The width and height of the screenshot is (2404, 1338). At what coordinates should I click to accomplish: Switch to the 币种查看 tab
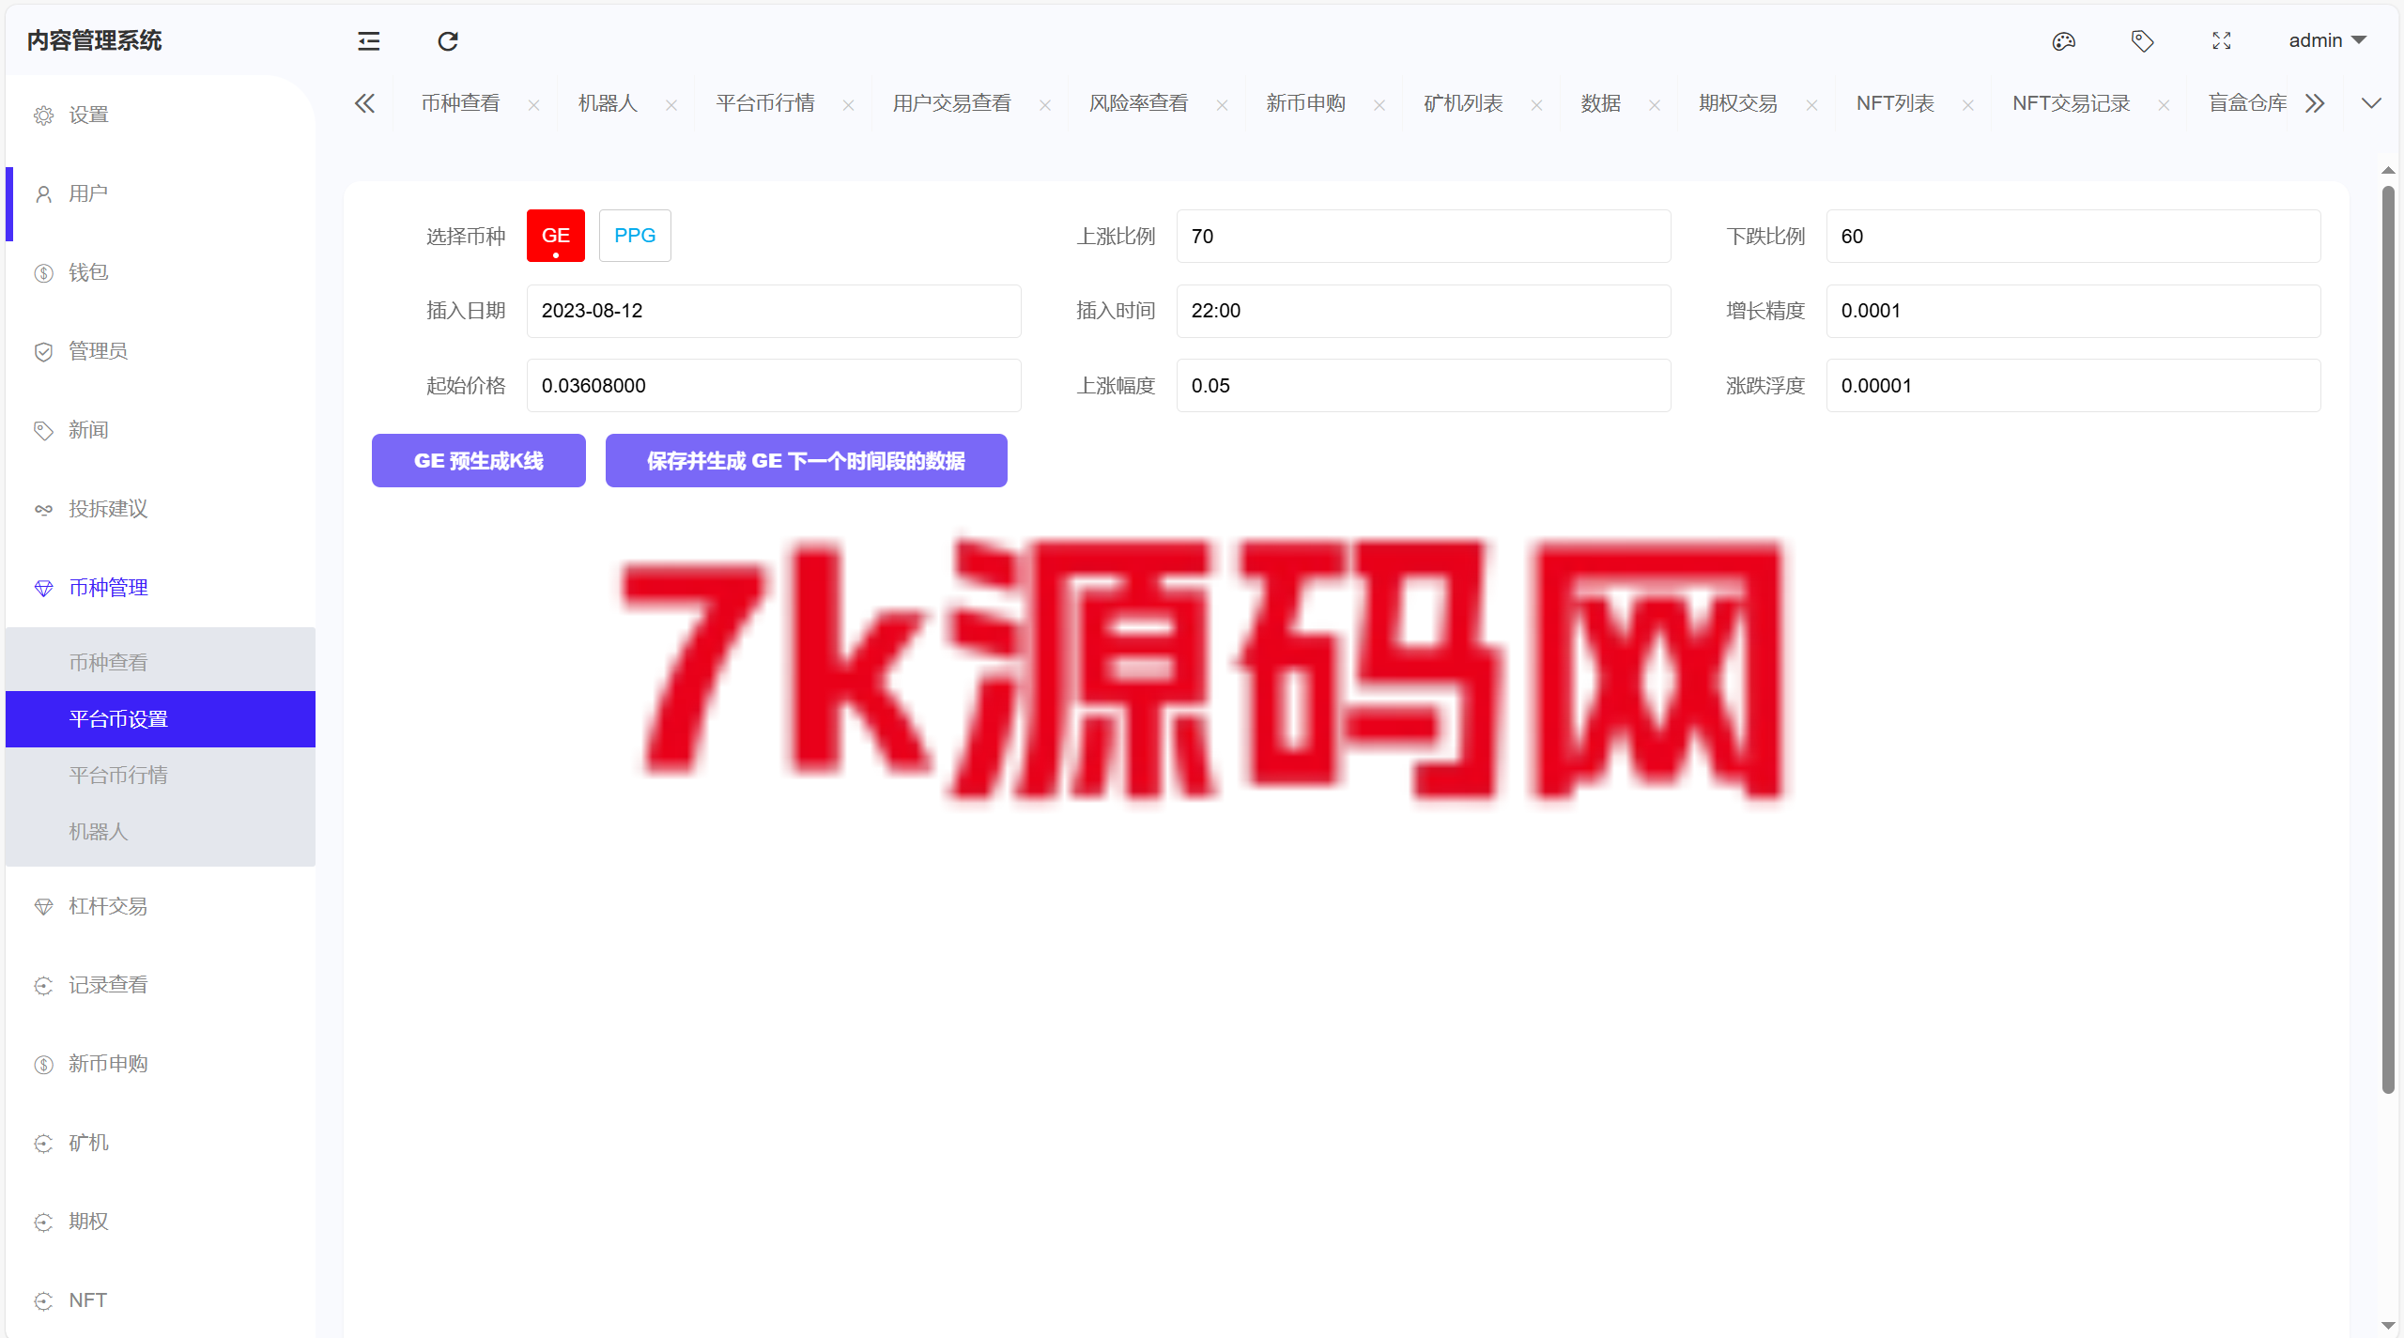(460, 103)
